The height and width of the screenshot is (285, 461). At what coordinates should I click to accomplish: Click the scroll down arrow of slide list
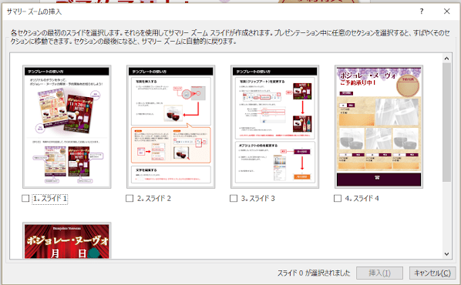coord(446,254)
